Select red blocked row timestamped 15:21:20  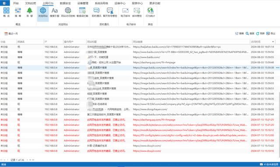click(x=140, y=125)
